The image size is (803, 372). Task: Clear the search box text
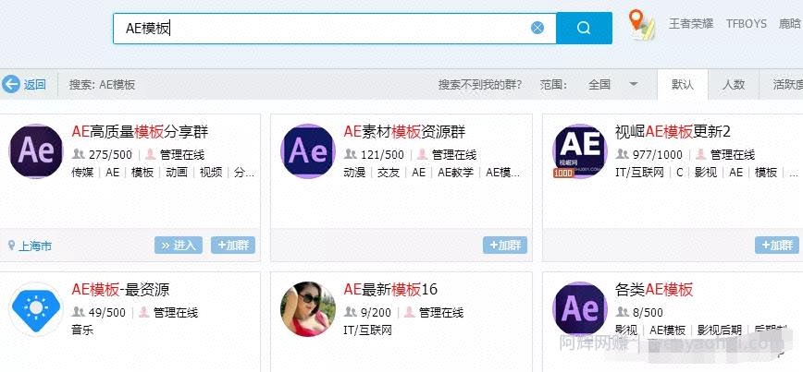coord(537,28)
